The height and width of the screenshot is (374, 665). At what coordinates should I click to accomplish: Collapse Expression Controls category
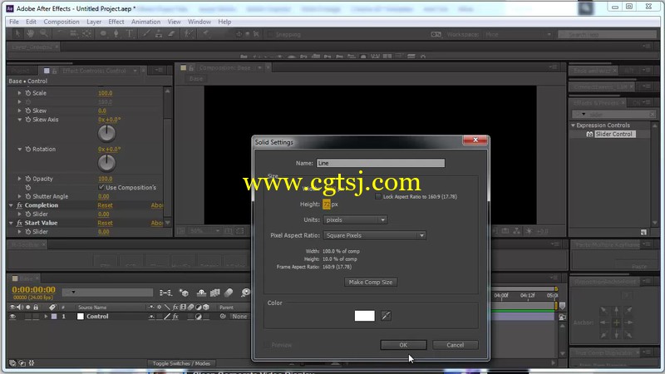pyautogui.click(x=573, y=125)
